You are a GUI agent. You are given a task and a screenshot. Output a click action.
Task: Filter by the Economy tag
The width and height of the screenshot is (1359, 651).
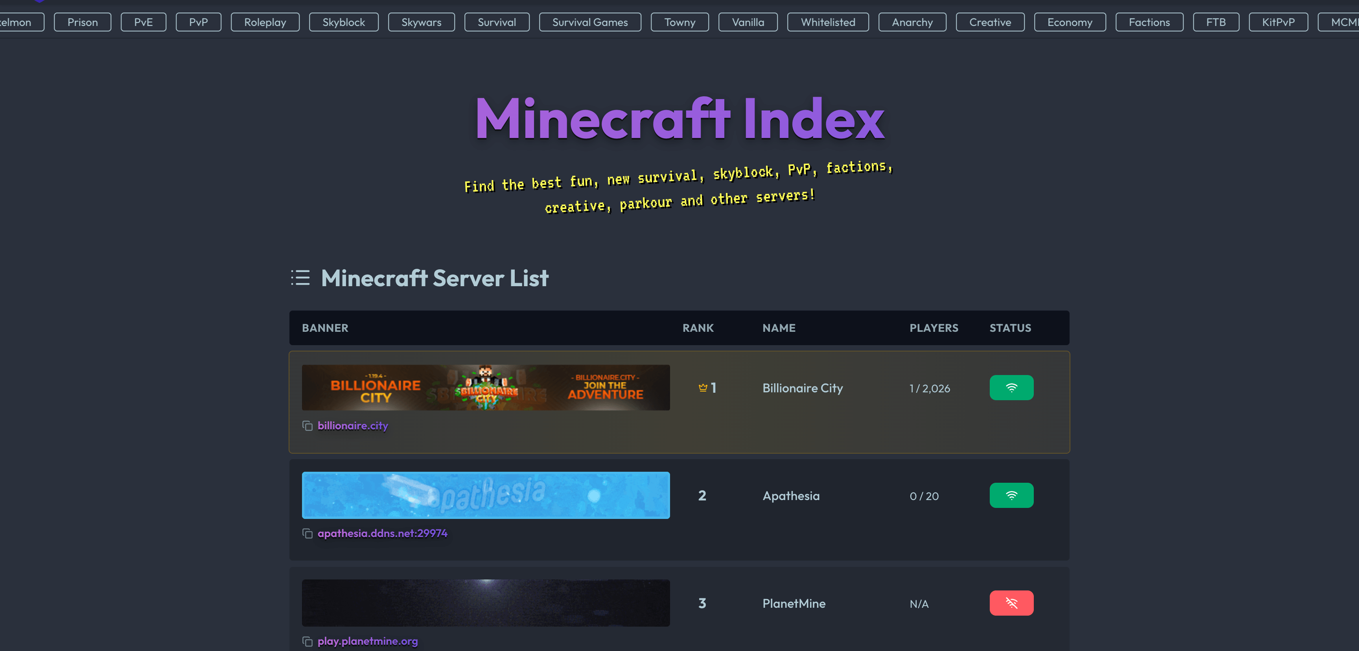point(1070,22)
